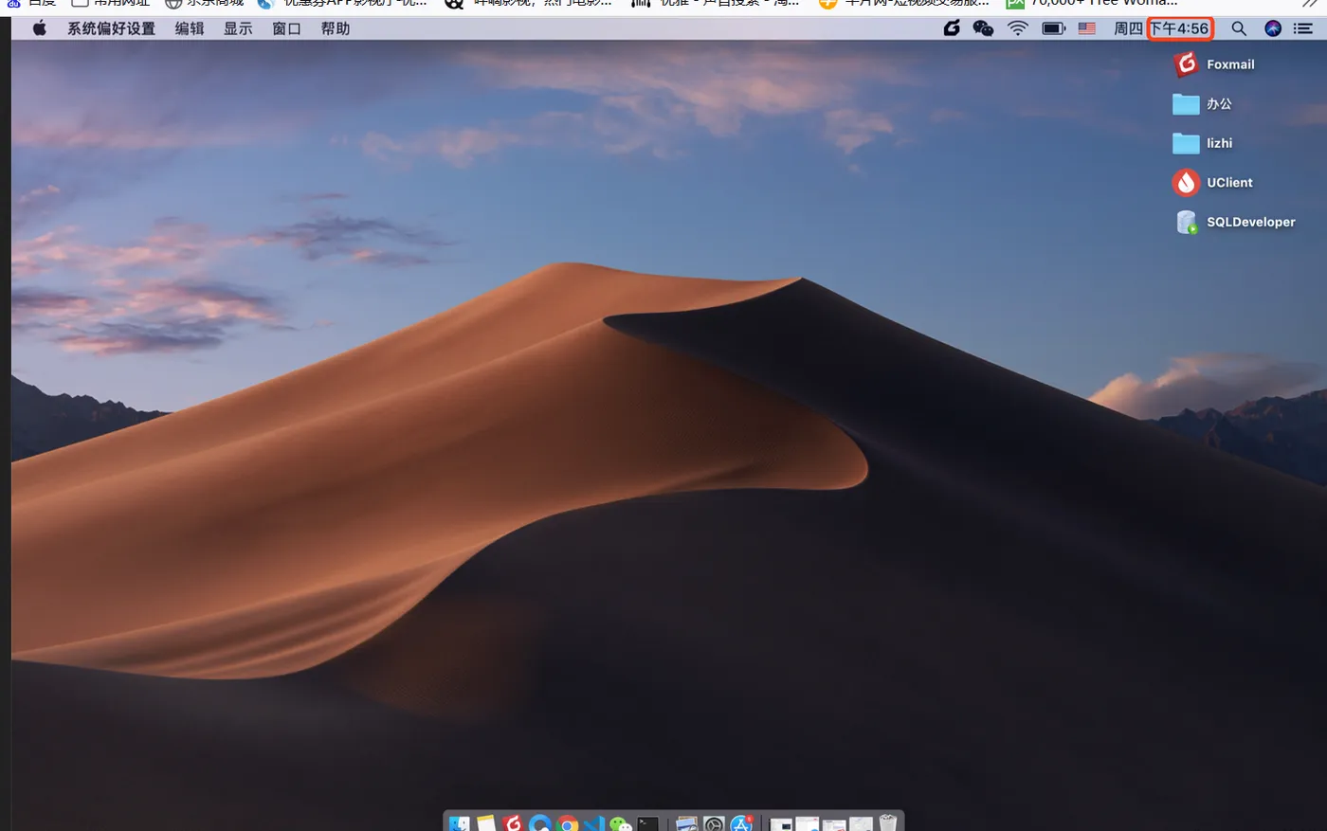Open the Apple menu
This screenshot has width=1327, height=831.
(39, 28)
